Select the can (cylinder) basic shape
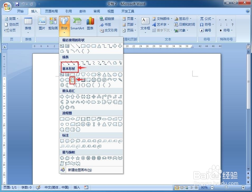The width and height of the screenshot is (252, 192). click(x=72, y=80)
